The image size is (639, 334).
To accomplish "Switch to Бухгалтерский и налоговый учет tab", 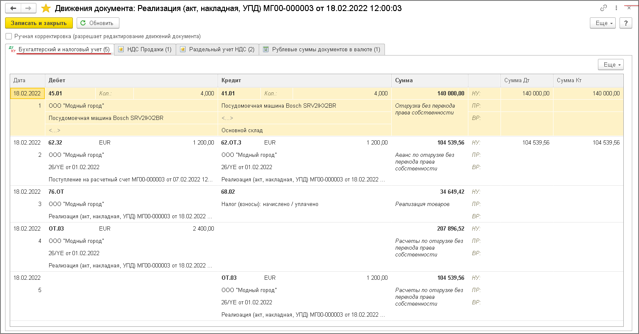I will (x=60, y=50).
